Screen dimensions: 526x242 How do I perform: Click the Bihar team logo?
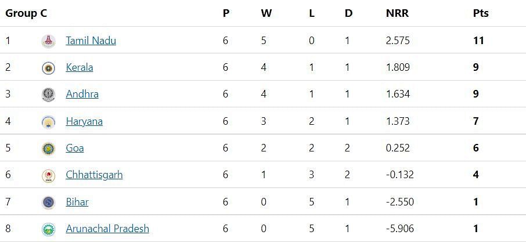coord(48,203)
